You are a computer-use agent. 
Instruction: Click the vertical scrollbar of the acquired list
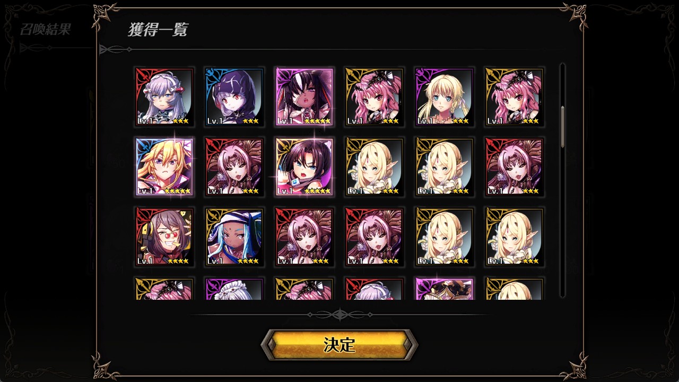pos(562,180)
